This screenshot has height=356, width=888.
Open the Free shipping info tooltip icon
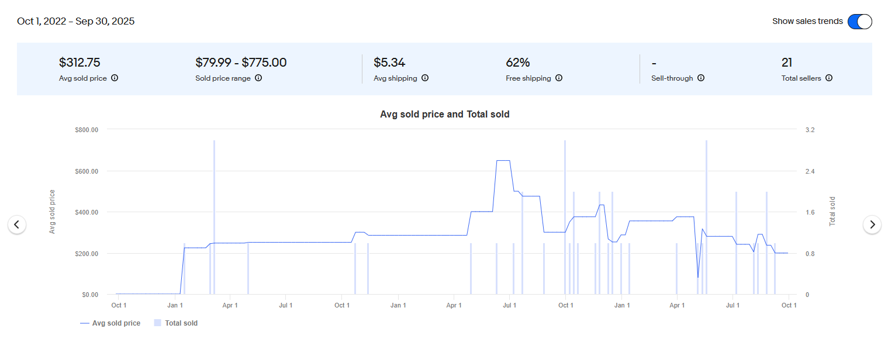point(559,78)
